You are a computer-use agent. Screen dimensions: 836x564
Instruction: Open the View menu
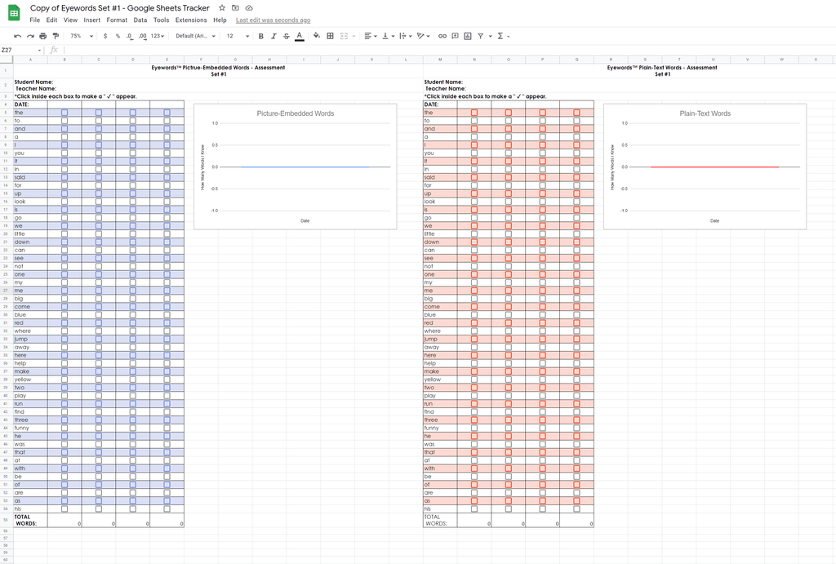(70, 20)
